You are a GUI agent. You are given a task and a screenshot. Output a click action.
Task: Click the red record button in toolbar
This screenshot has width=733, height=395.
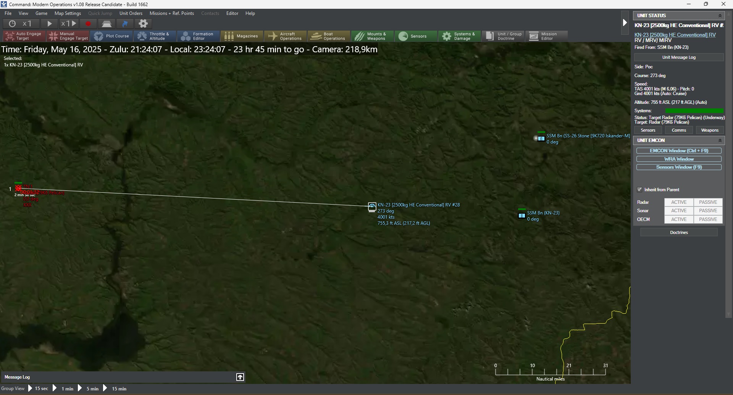coord(88,24)
